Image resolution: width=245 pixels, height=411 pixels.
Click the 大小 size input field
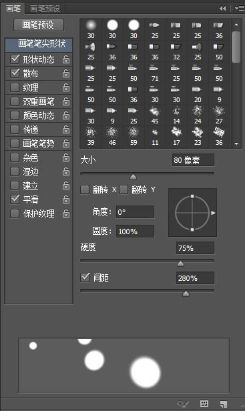coord(193,160)
